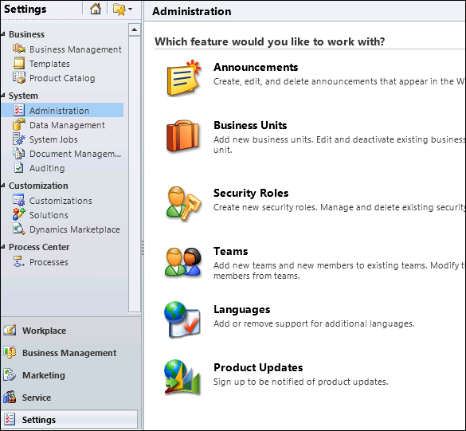Collapse the Process Center group
The height and width of the screenshot is (431, 466).
tap(3, 247)
